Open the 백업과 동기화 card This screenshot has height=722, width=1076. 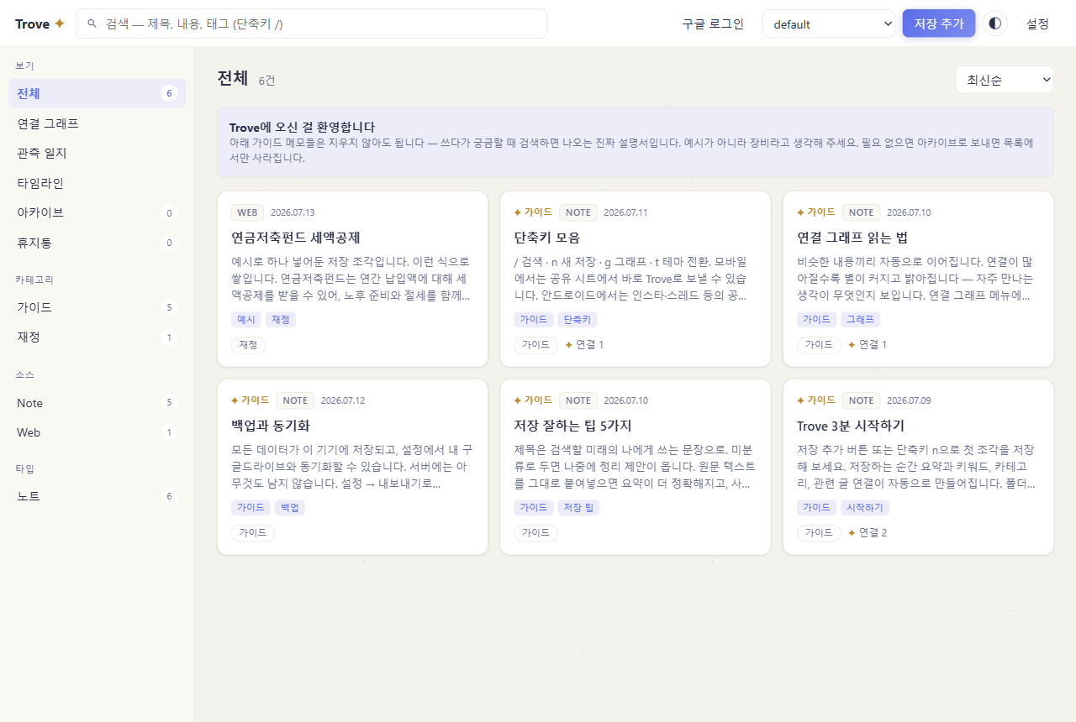(x=352, y=467)
